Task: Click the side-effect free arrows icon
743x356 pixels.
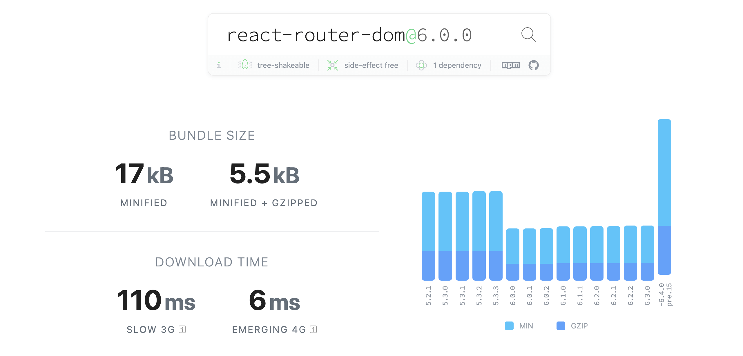Action: click(x=332, y=65)
